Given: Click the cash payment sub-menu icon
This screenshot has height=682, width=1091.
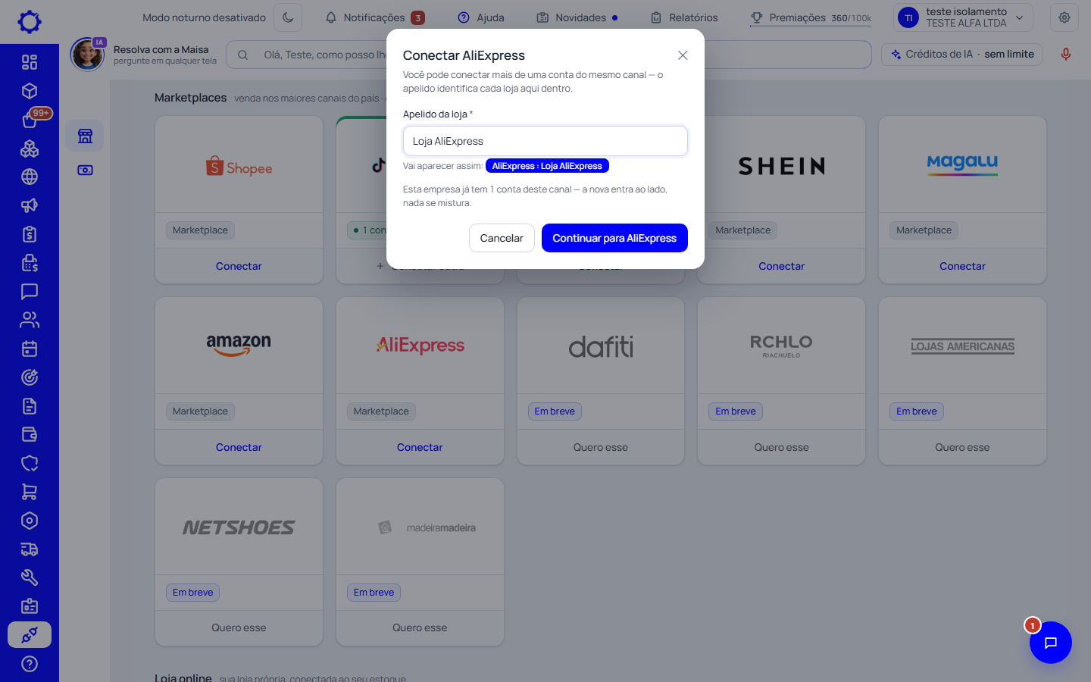Looking at the screenshot, I should pos(85,170).
